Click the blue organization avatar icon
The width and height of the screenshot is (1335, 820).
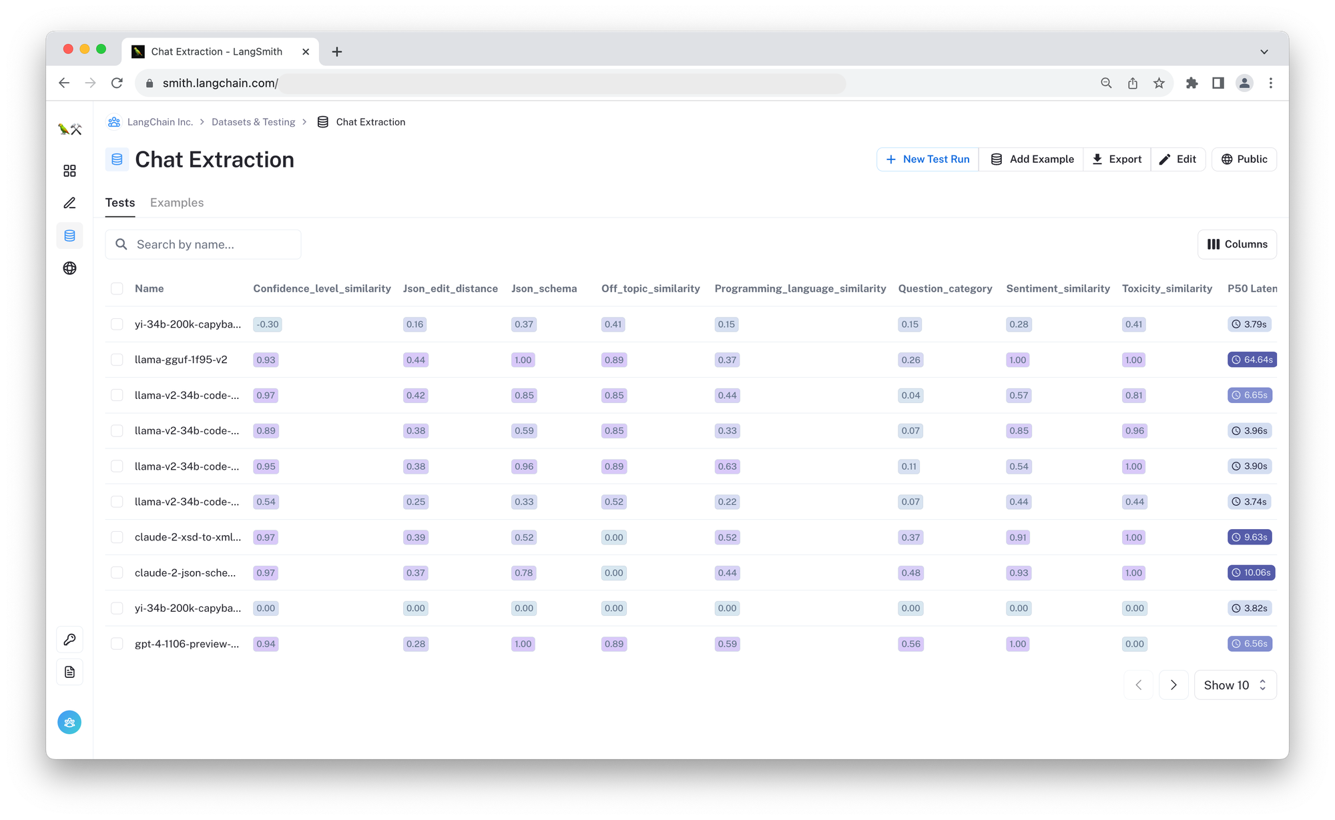69,722
